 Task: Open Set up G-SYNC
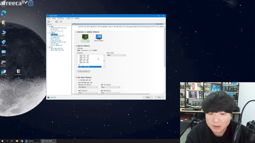(55, 44)
